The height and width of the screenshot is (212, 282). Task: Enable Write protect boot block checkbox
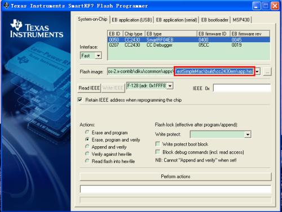coord(158,144)
